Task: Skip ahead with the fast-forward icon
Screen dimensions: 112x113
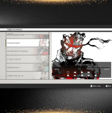Action: (89, 72)
